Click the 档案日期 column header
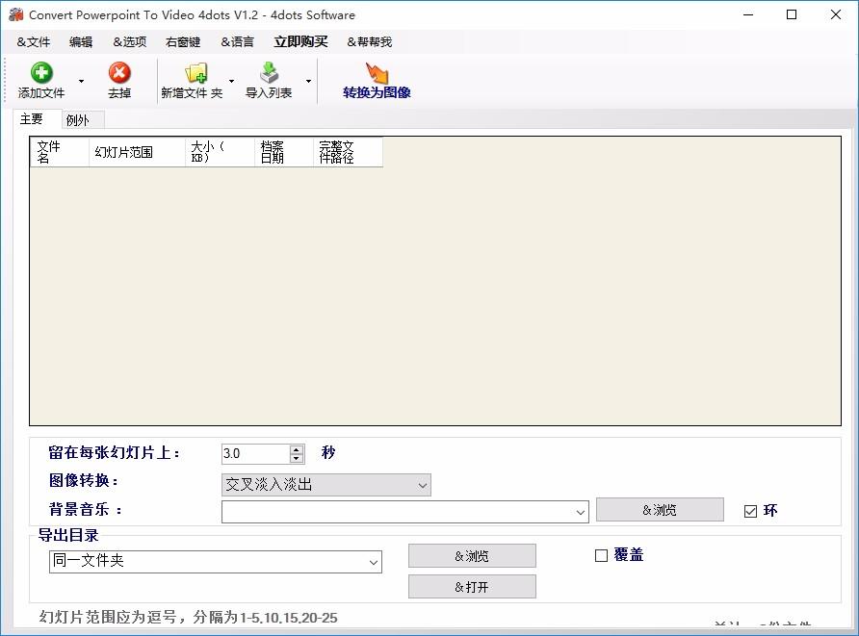Image resolution: width=859 pixels, height=636 pixels. coord(284,152)
